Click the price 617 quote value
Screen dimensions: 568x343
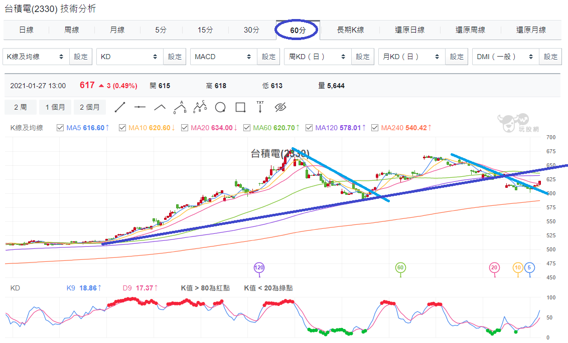pyautogui.click(x=87, y=85)
